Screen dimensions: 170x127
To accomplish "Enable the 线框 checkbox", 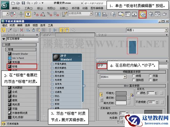I will tap(134, 76).
